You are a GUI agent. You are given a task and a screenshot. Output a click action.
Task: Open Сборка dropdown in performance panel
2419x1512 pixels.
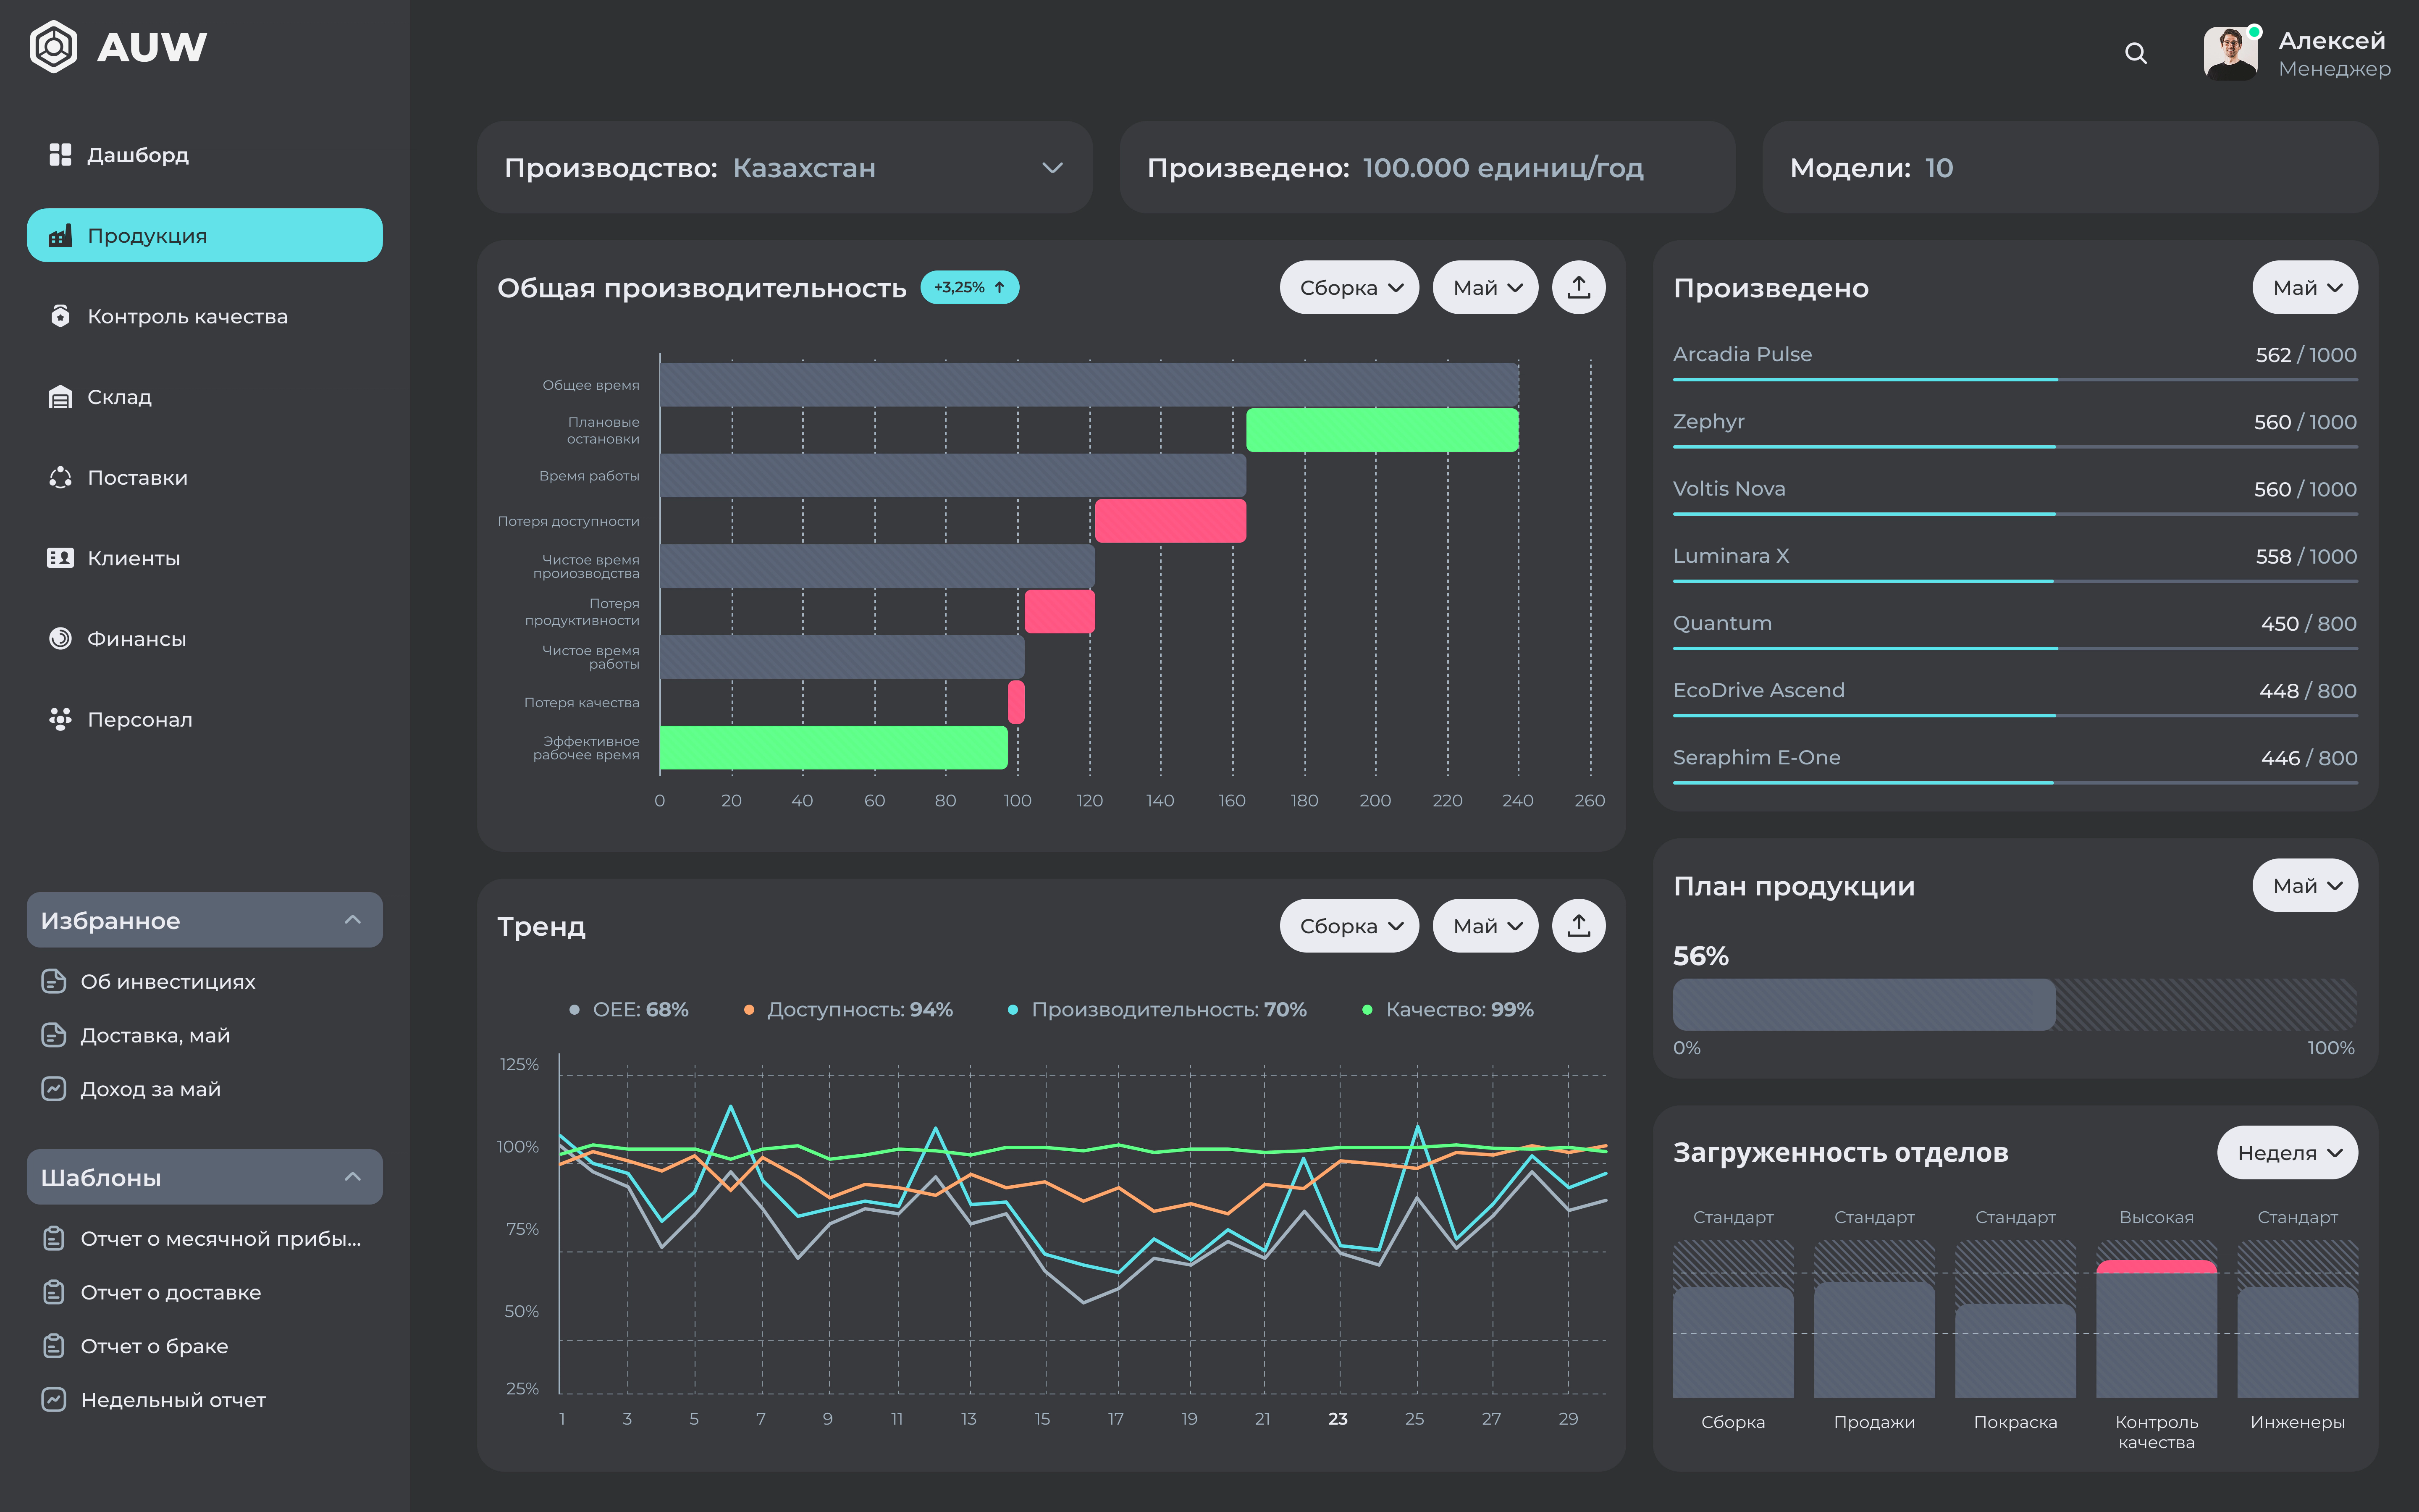[1349, 288]
